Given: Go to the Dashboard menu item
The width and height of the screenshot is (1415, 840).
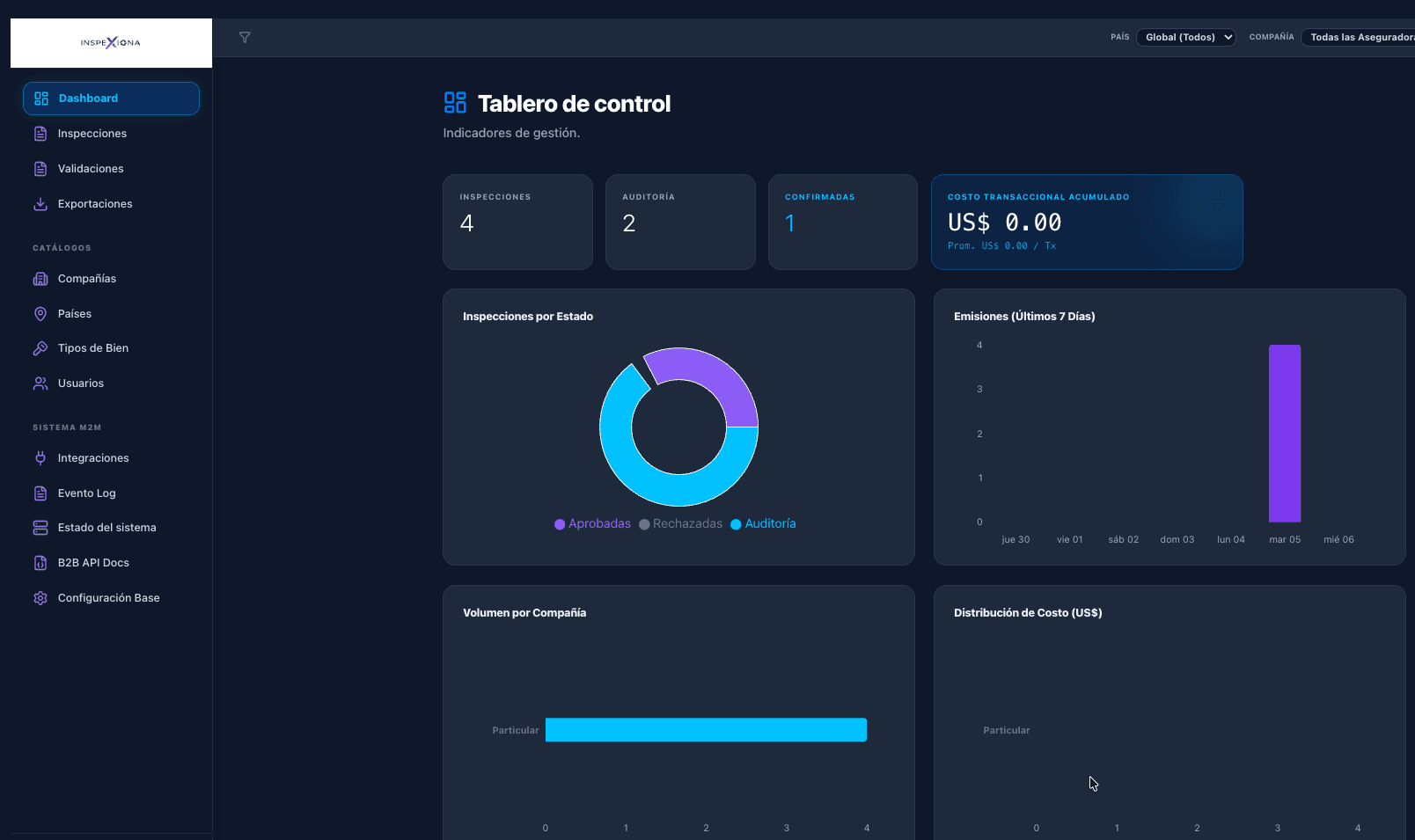Looking at the screenshot, I should pos(111,99).
